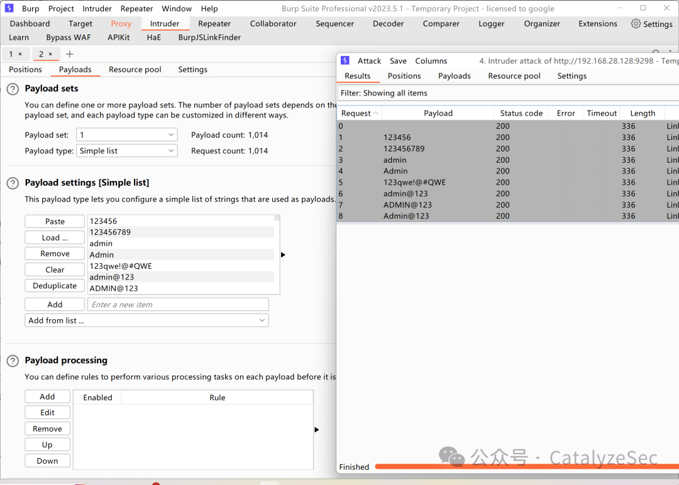Click the Load ... button
Screen dimensions: 679x485
[x=55, y=237]
